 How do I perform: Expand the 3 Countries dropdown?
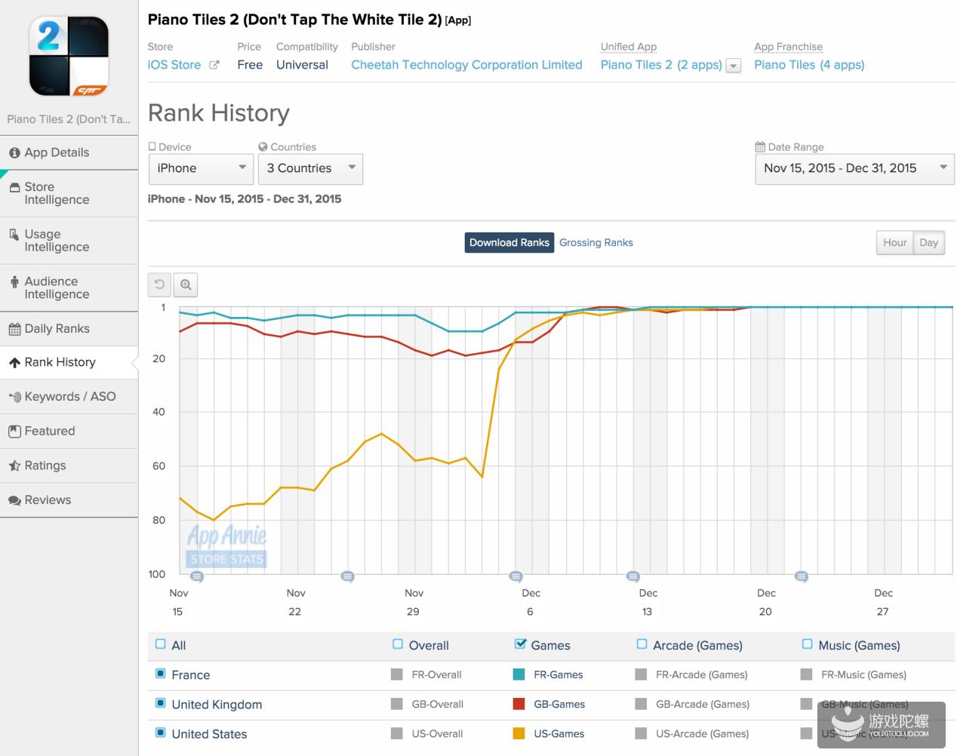[x=310, y=168]
